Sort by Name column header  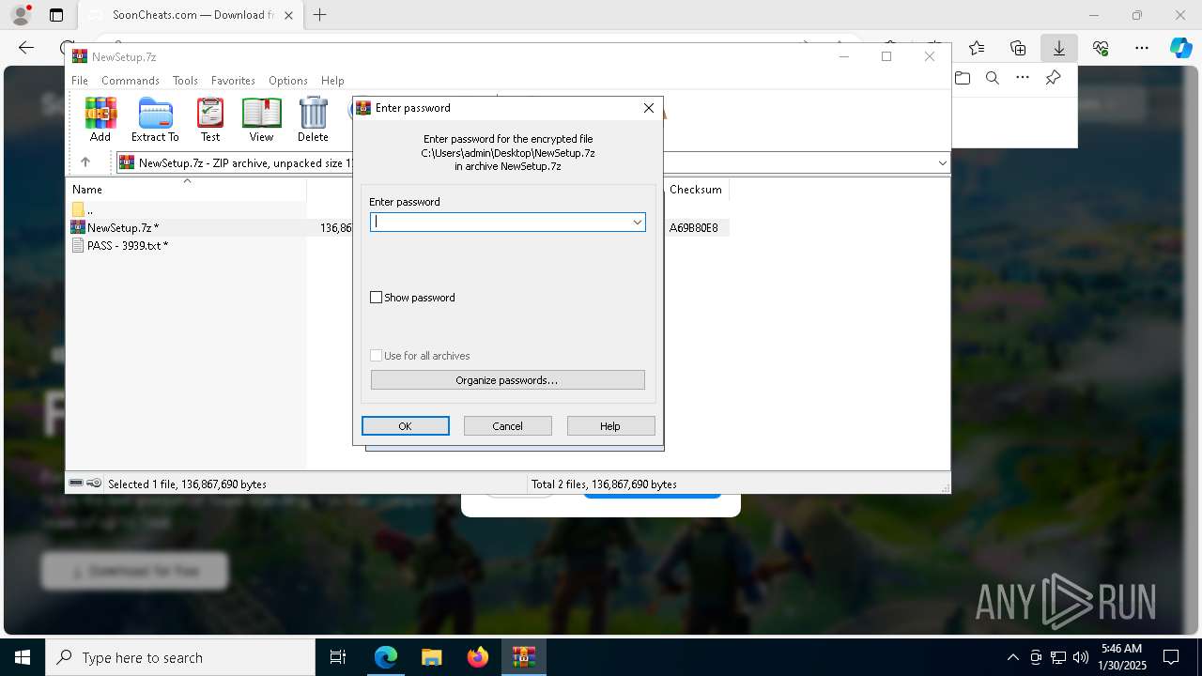[187, 190]
